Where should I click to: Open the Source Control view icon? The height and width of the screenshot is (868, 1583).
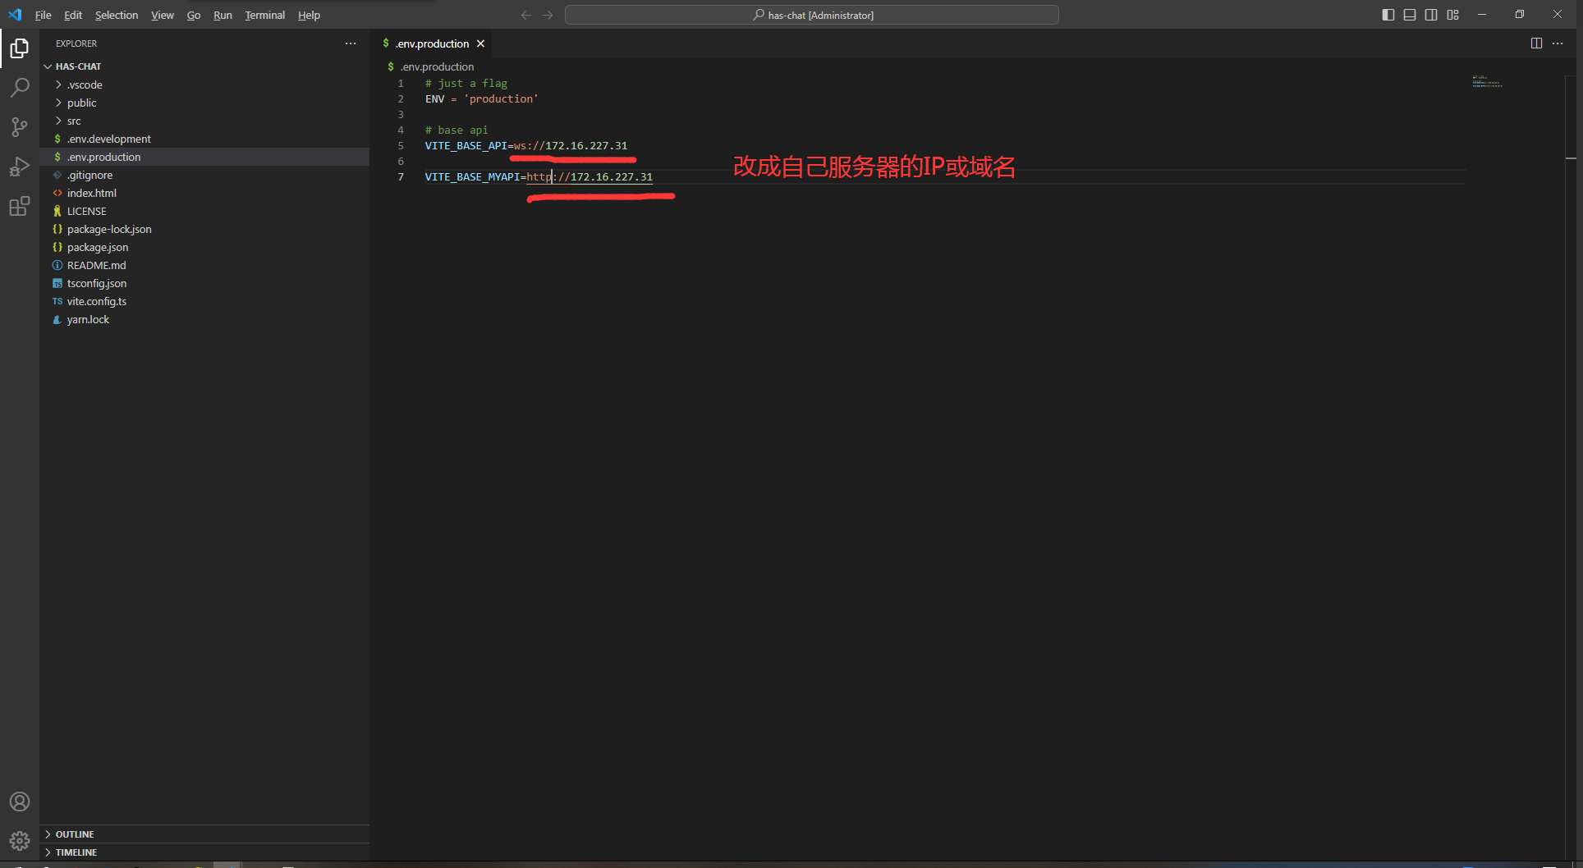tap(20, 127)
